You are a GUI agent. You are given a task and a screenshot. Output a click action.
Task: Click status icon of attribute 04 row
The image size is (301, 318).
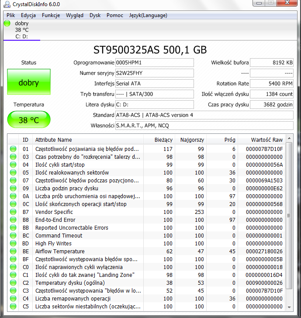13,164
